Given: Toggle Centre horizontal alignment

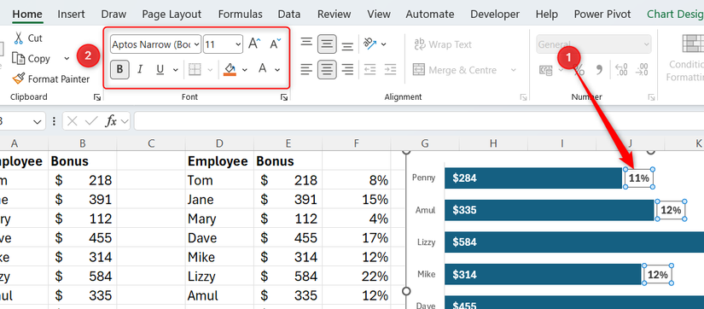Looking at the screenshot, I should (x=328, y=70).
